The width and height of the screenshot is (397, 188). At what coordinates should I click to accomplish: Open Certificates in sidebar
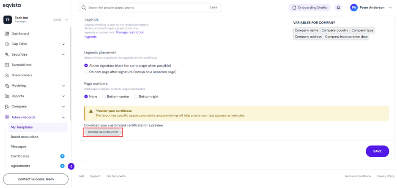(20, 156)
